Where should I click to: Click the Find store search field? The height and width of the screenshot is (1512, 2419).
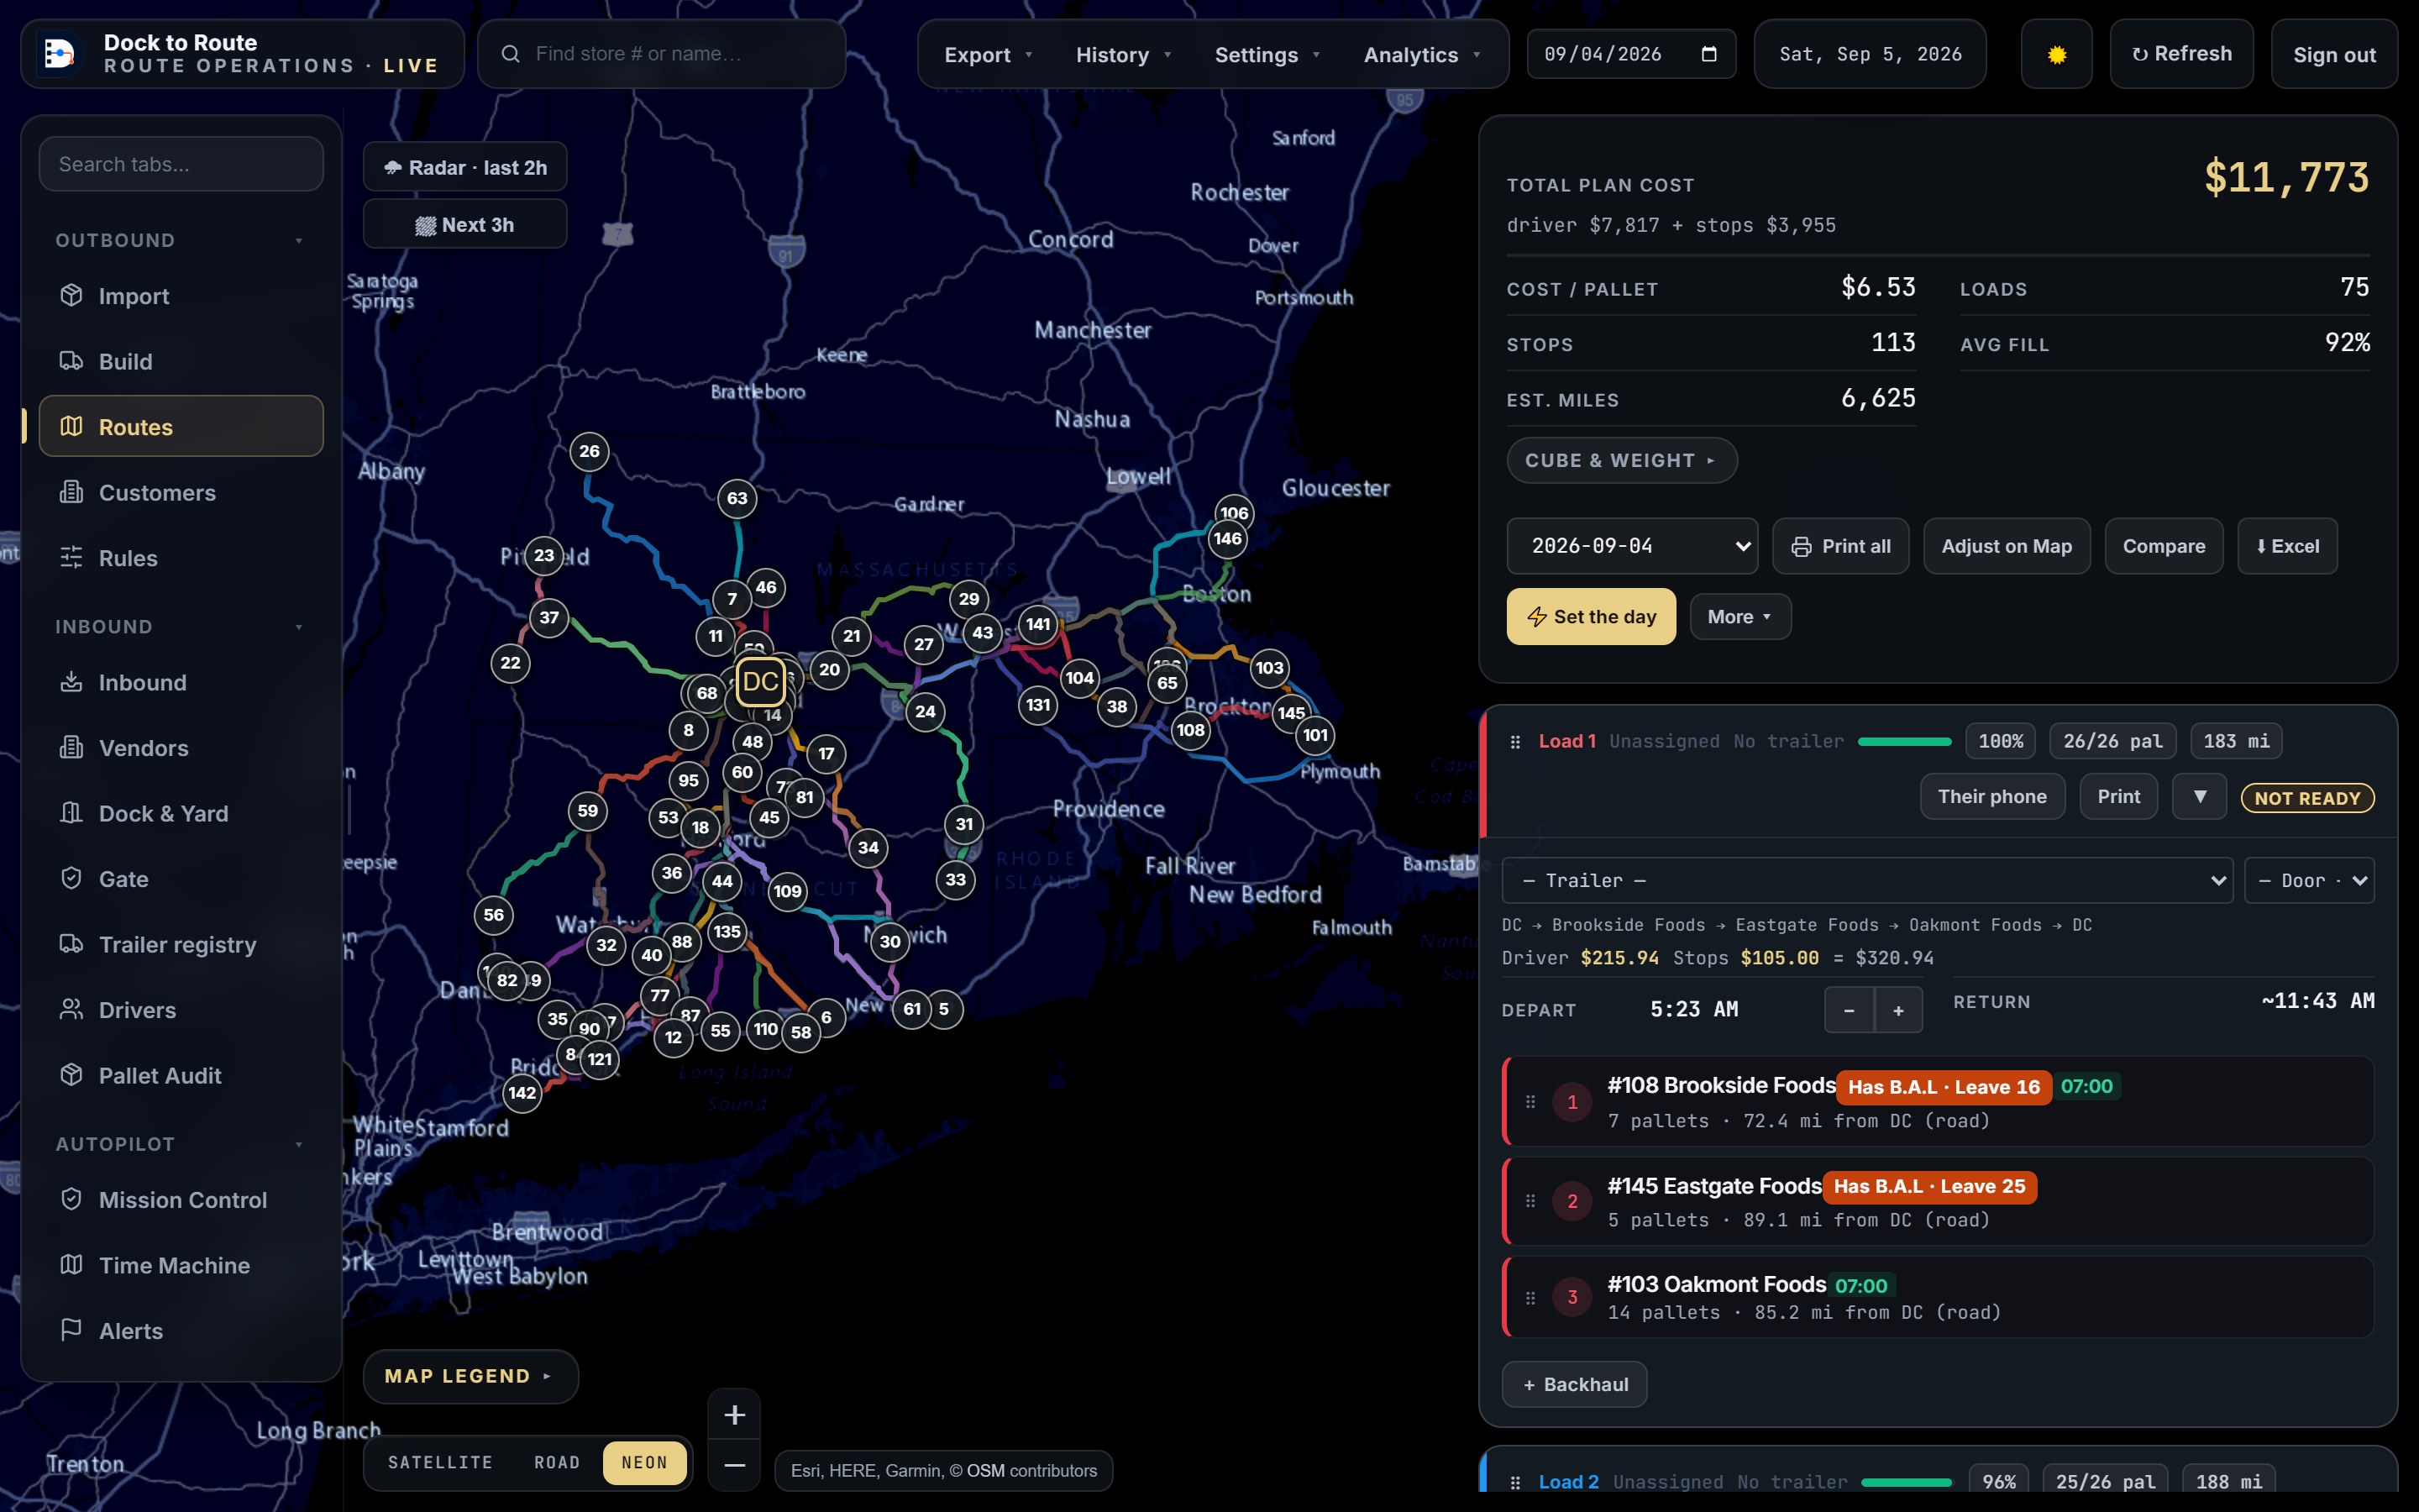click(x=662, y=54)
